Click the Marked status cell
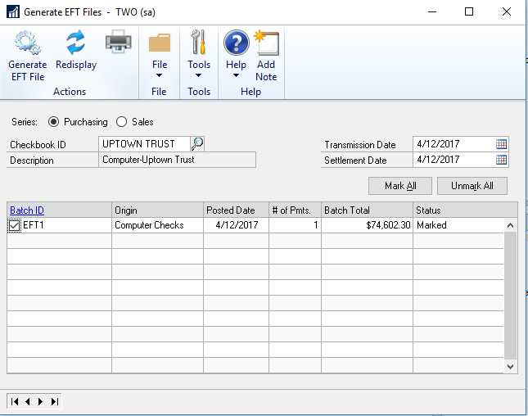528x416 pixels. click(x=458, y=225)
